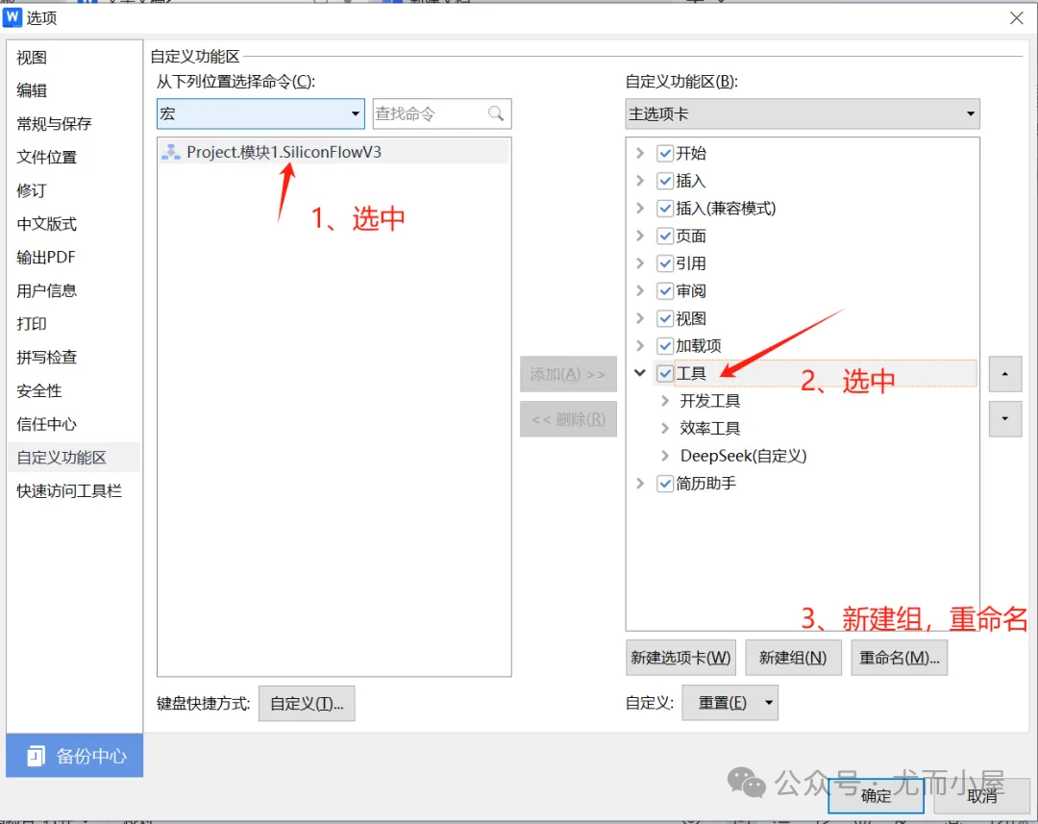Screen dimensions: 1038x824
Task: Uncheck the 插入 tab checkbox
Action: coord(665,181)
